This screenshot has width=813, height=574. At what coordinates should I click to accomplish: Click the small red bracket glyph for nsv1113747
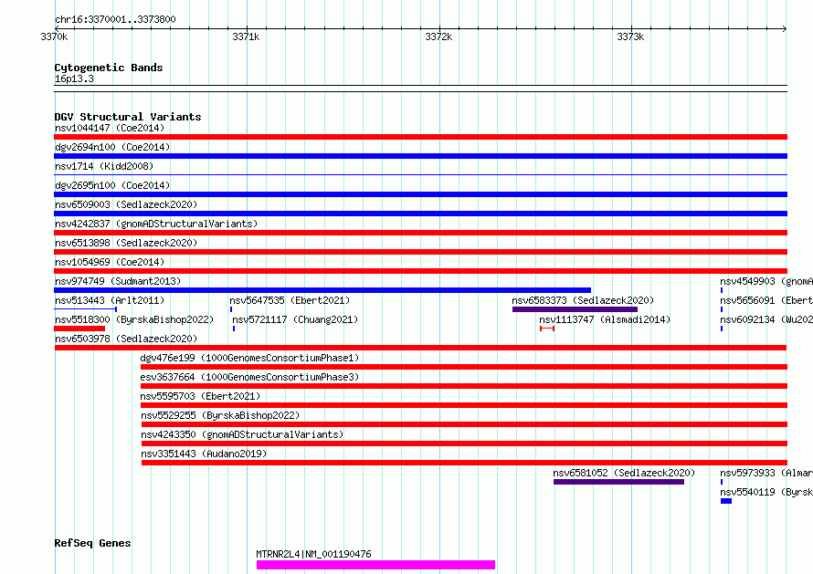[547, 329]
